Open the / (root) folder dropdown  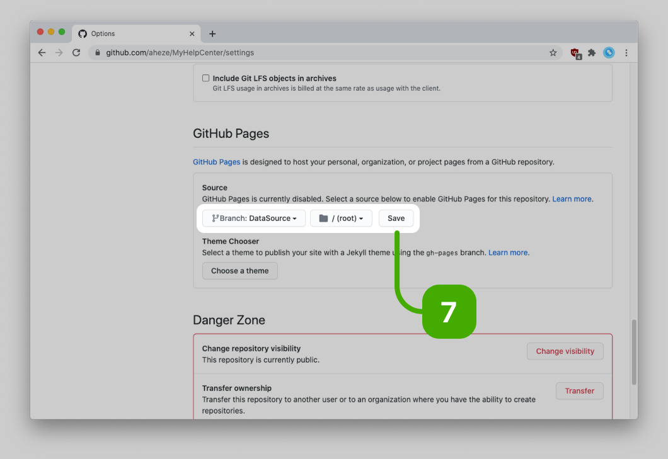click(341, 218)
